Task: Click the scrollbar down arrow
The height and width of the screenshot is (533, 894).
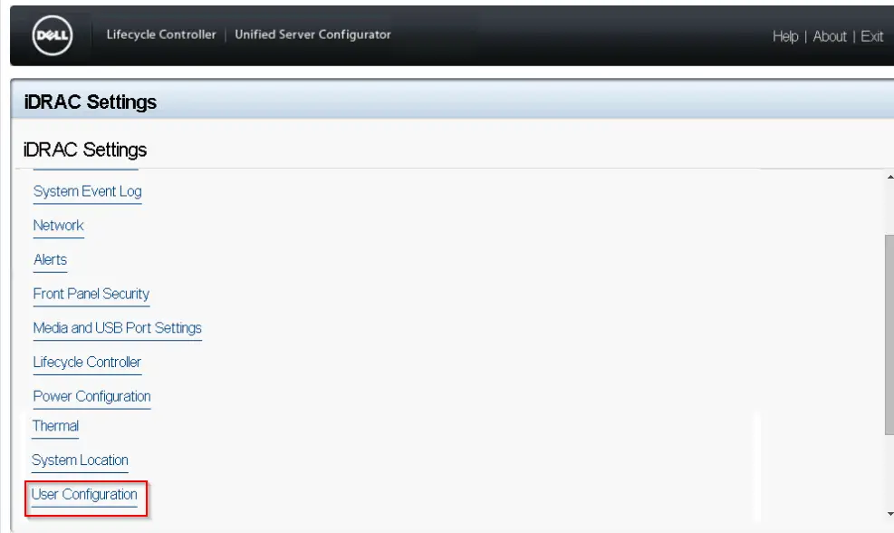Action: (890, 514)
